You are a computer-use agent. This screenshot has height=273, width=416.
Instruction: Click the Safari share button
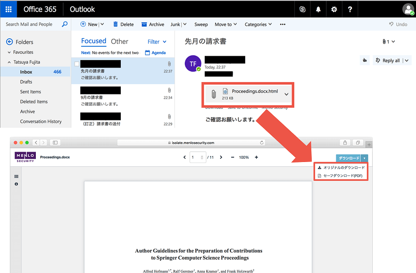pyautogui.click(x=345, y=143)
